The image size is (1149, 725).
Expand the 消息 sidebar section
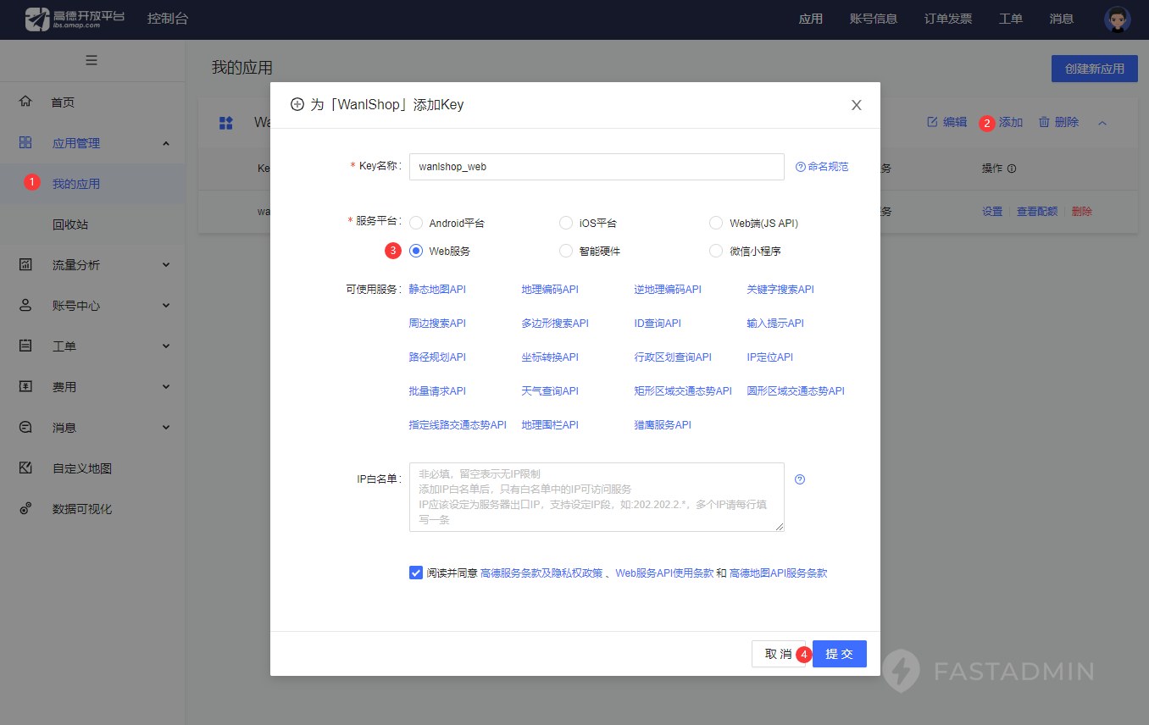click(166, 428)
